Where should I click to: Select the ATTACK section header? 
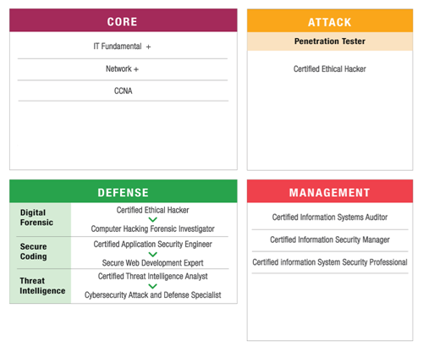coord(330,20)
